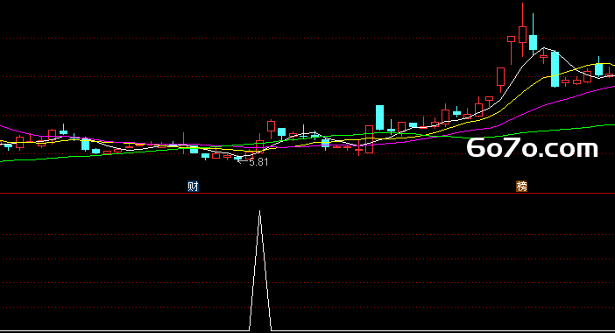Click the long cyan candle below the white average peak

click(555, 69)
